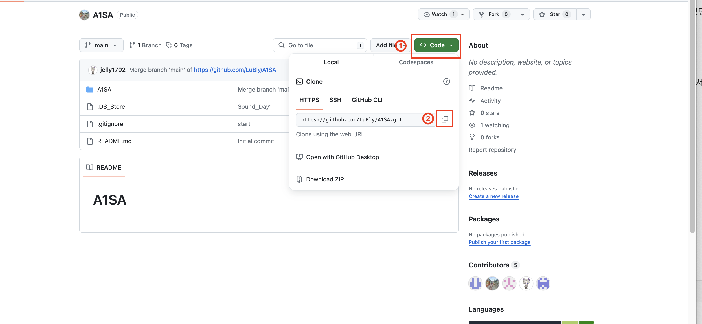Click the Publish your first package link

pyautogui.click(x=499, y=242)
